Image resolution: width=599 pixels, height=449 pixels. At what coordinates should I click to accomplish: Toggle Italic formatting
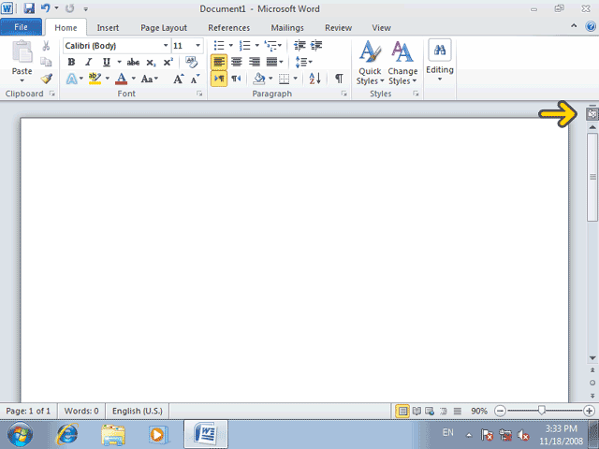tap(89, 63)
